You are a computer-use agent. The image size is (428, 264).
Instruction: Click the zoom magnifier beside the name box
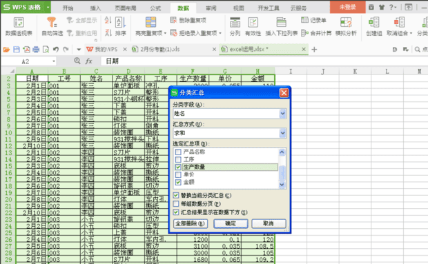click(x=77, y=61)
